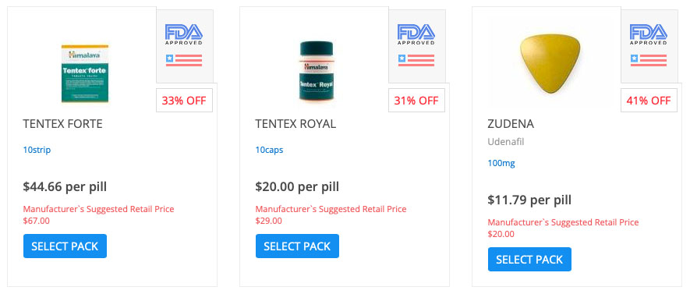Click FDA Approved logo on Tentex Forte card

(x=184, y=34)
